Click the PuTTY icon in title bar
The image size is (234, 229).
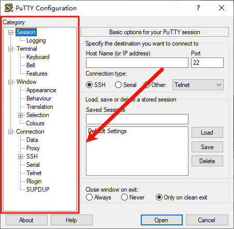[9, 8]
